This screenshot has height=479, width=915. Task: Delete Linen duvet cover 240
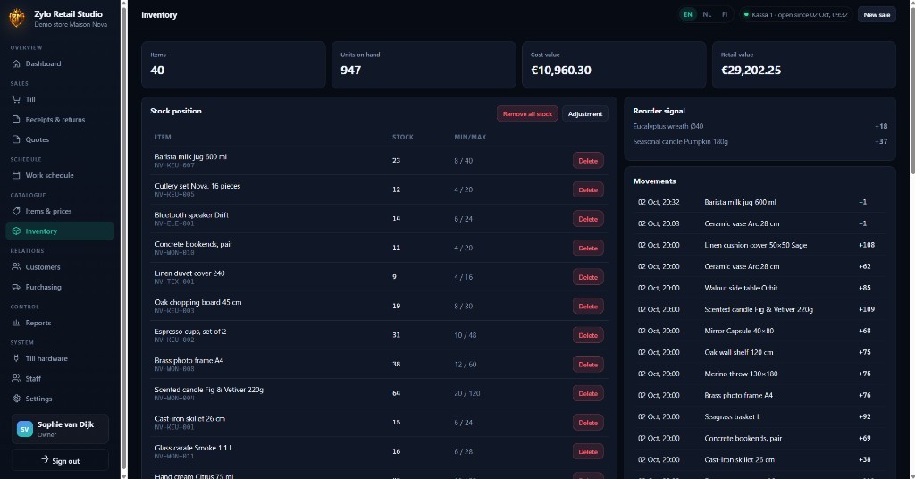588,277
